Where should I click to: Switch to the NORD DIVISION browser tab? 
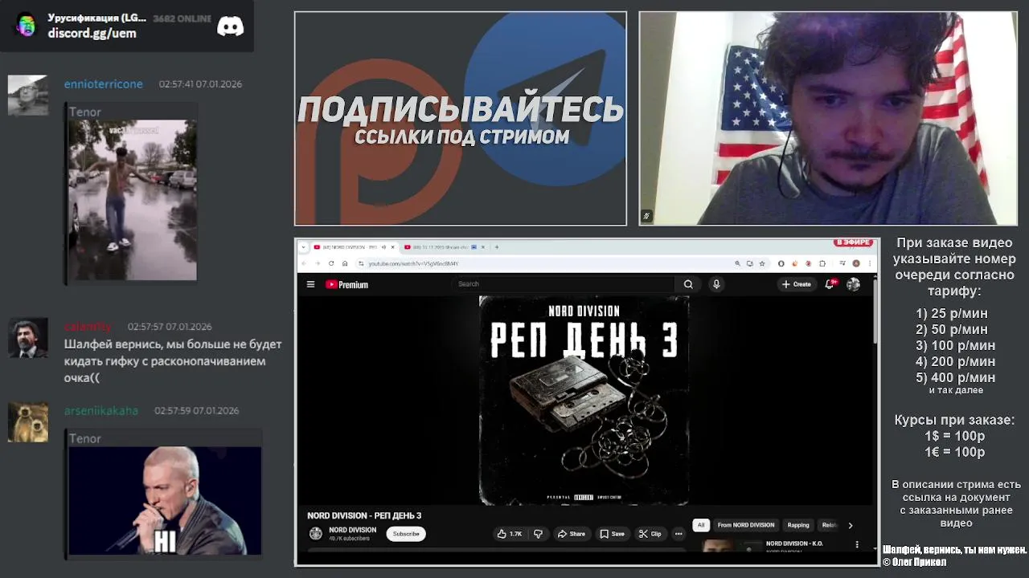pos(350,247)
